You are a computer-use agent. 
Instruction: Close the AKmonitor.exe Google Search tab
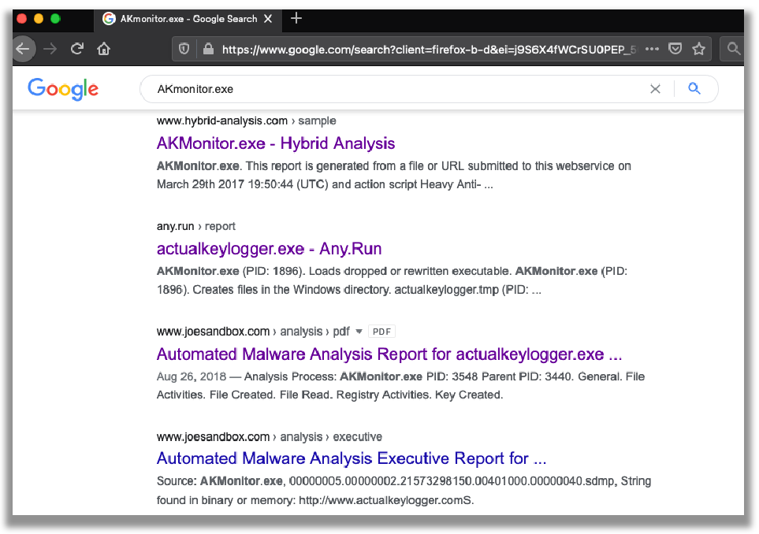click(268, 19)
